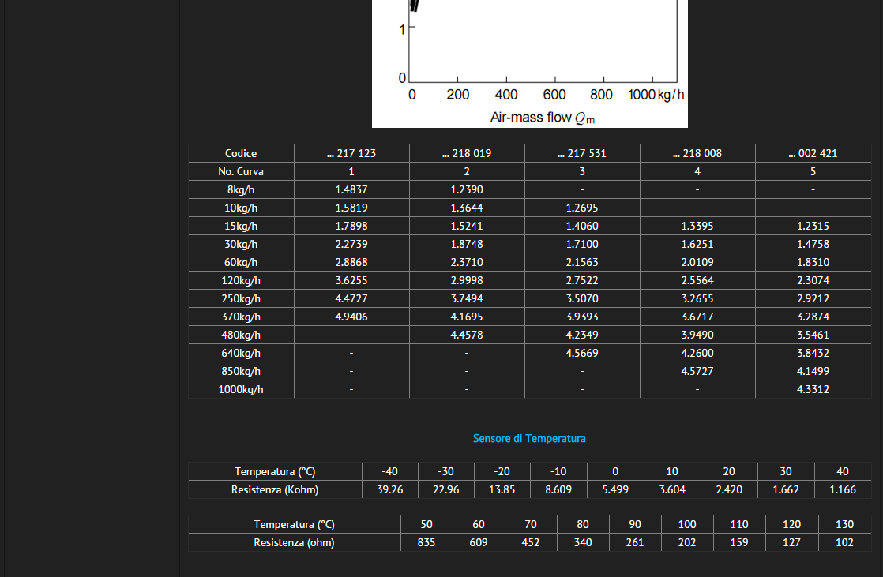Select the No. Curva row label
Screen dimensions: 883x577
pos(240,171)
